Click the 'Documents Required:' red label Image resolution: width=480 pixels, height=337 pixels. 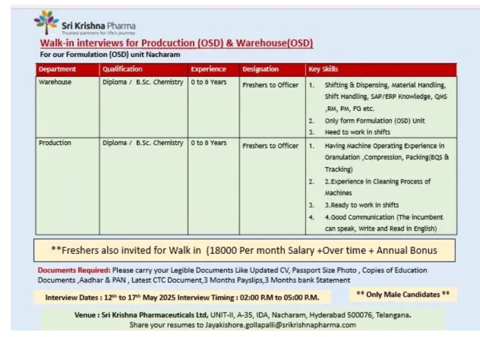coord(74,270)
